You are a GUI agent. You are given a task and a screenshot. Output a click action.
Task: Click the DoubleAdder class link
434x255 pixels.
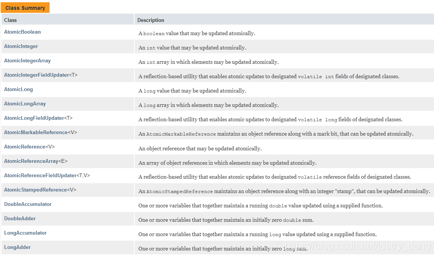[x=20, y=219]
